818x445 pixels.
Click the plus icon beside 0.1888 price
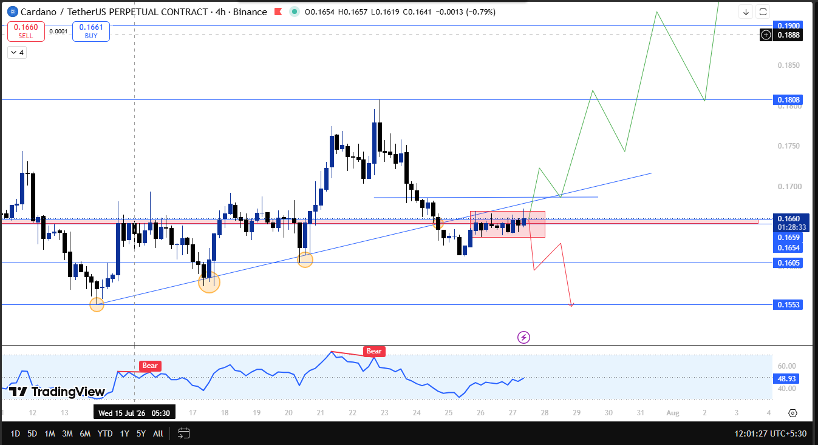(766, 35)
